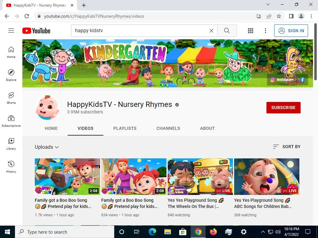Open the school bus live thumbnail

200,176
